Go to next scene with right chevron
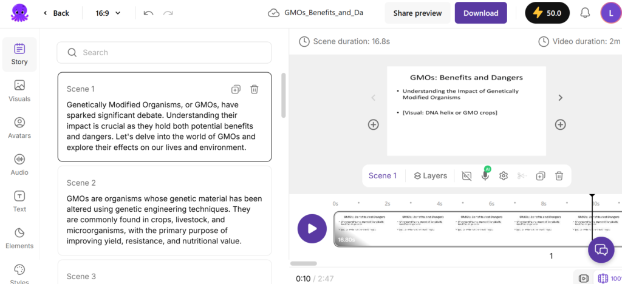The width and height of the screenshot is (622, 284). [x=560, y=98]
